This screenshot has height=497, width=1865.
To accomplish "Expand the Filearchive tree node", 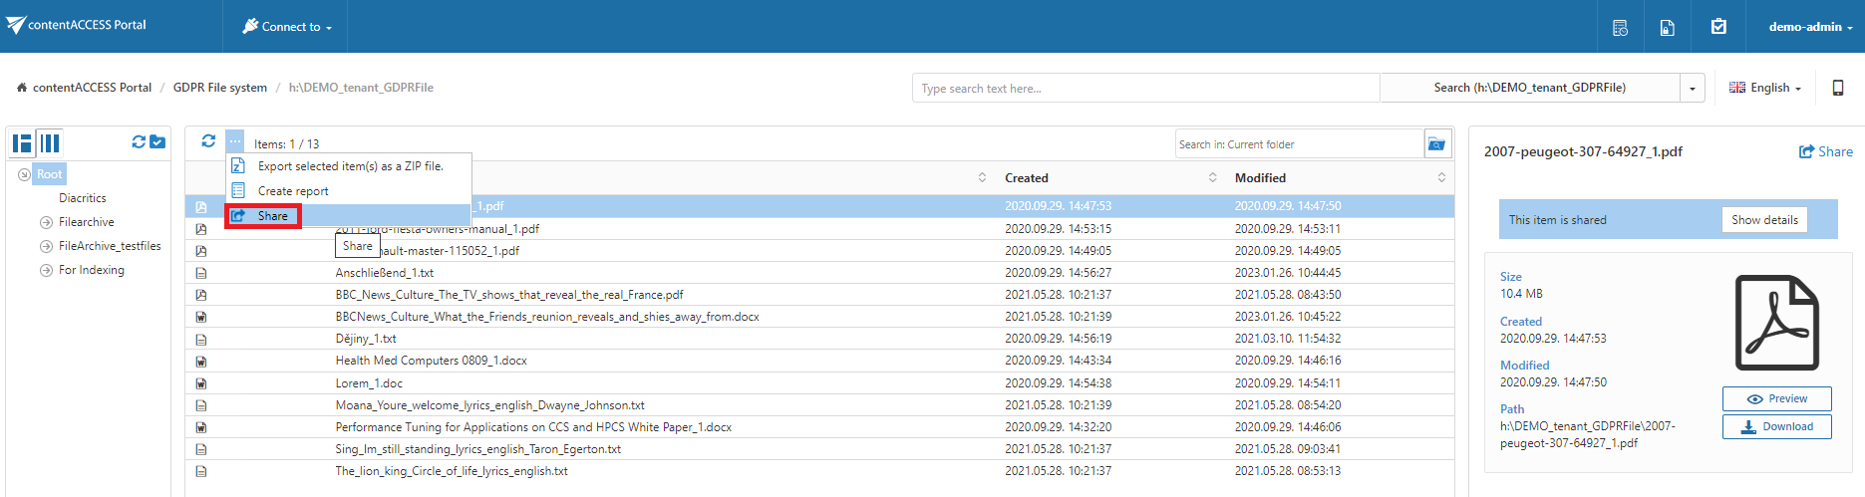I will point(46,222).
